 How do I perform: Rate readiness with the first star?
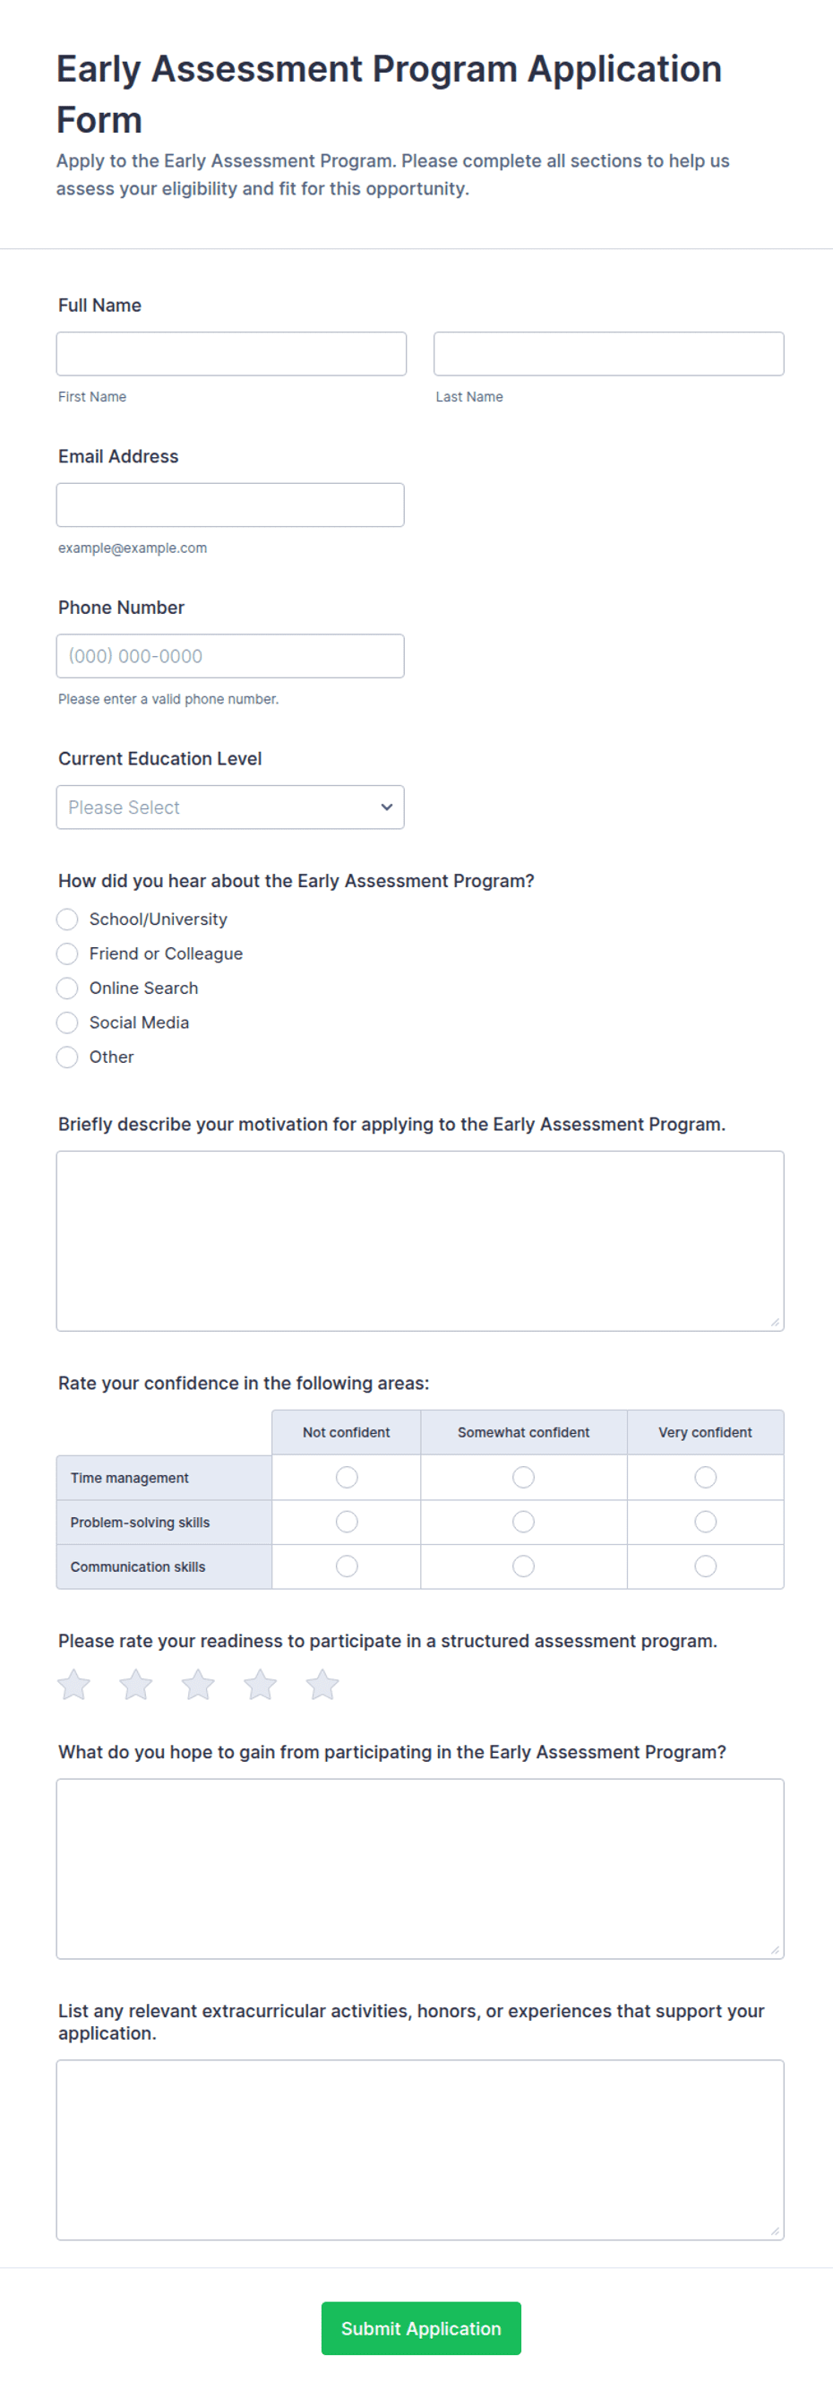[x=73, y=1684]
